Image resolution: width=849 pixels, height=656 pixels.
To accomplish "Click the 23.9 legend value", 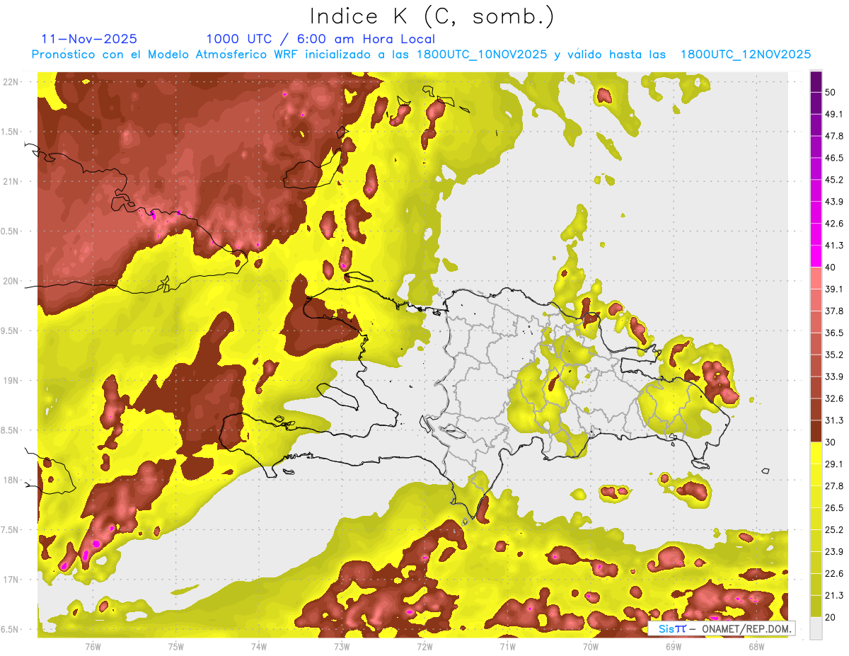I will click(834, 552).
